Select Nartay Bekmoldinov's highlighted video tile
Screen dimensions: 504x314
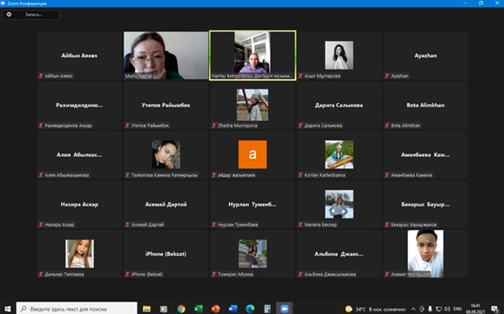pos(253,55)
